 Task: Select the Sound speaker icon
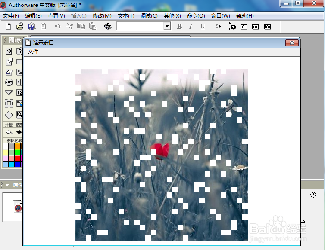click(19, 92)
